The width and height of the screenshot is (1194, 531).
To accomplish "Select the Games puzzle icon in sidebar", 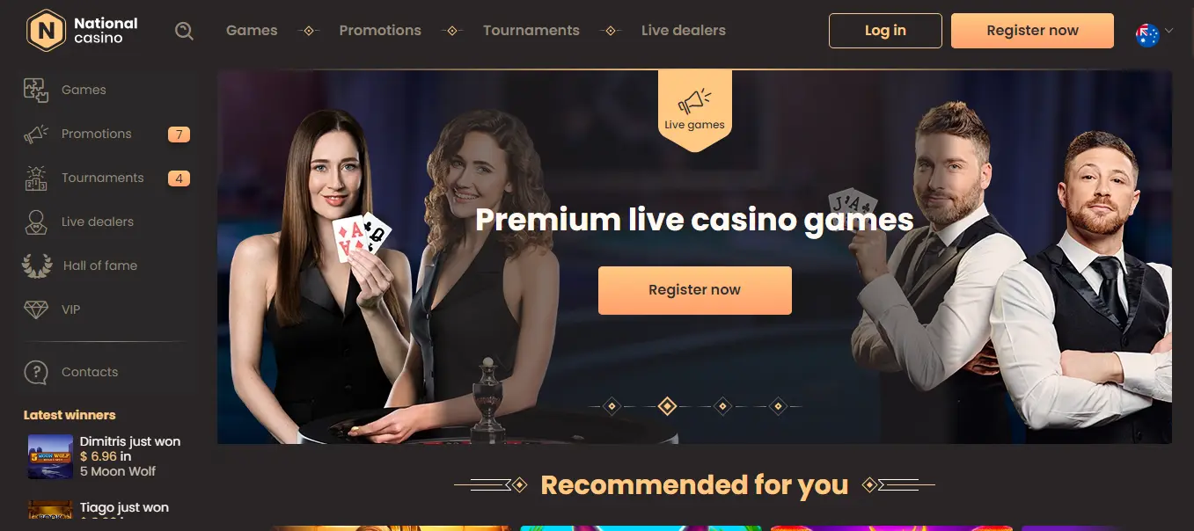I will (x=36, y=90).
